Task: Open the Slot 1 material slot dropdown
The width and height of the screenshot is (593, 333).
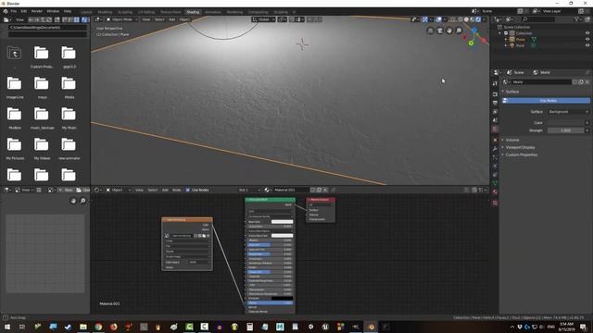Action: [249, 190]
